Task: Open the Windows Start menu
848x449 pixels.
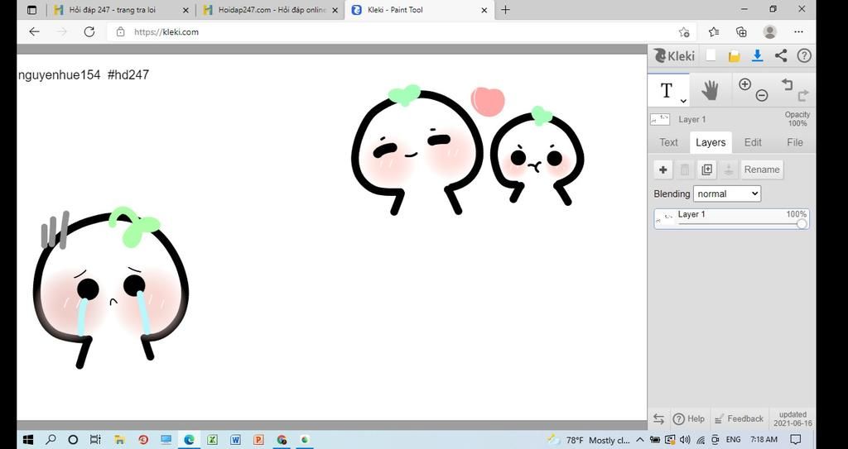Action: point(27,439)
